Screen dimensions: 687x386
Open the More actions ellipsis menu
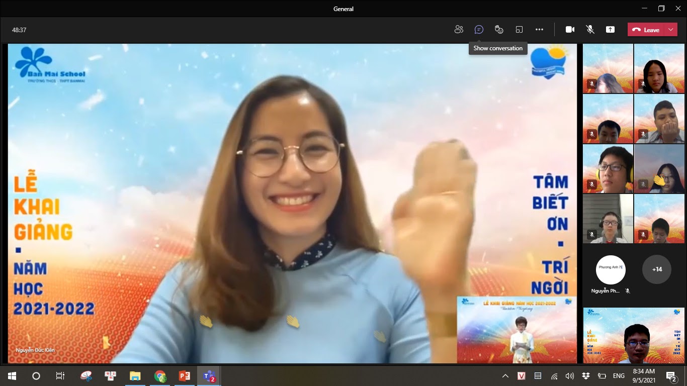tap(539, 30)
